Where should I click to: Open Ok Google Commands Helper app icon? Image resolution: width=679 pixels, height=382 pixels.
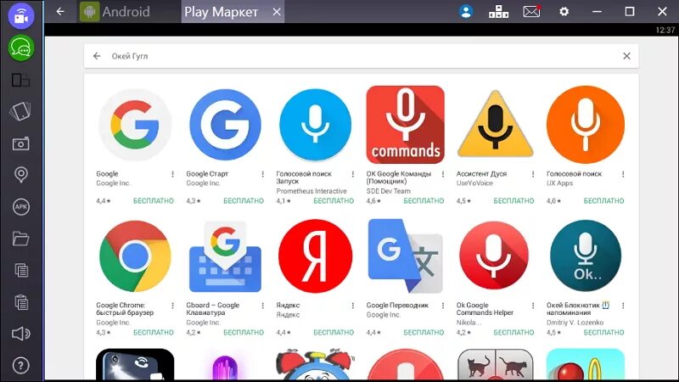click(494, 256)
